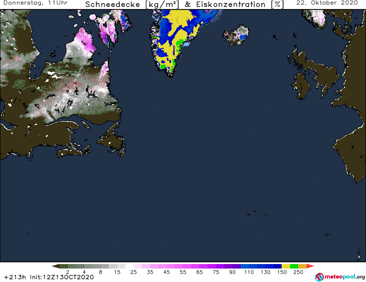The image size is (366, 282).
Task: Click the legend value '8'
Action: [100, 272]
